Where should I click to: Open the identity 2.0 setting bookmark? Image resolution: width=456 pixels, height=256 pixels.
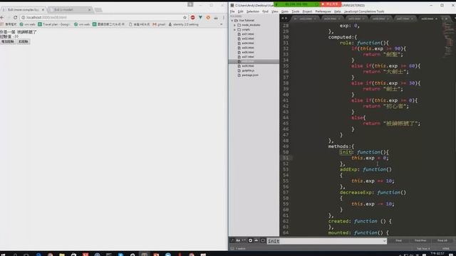[x=184, y=24]
